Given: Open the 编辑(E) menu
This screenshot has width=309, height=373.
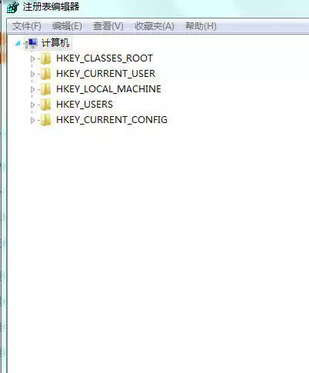Looking at the screenshot, I should 67,26.
